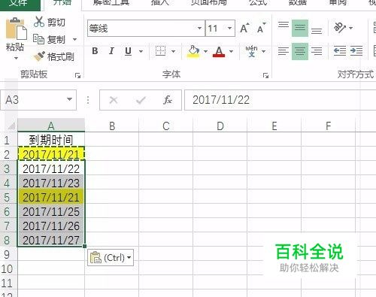This screenshot has height=297, width=376.
Task: Align text left
Action: coord(284,51)
